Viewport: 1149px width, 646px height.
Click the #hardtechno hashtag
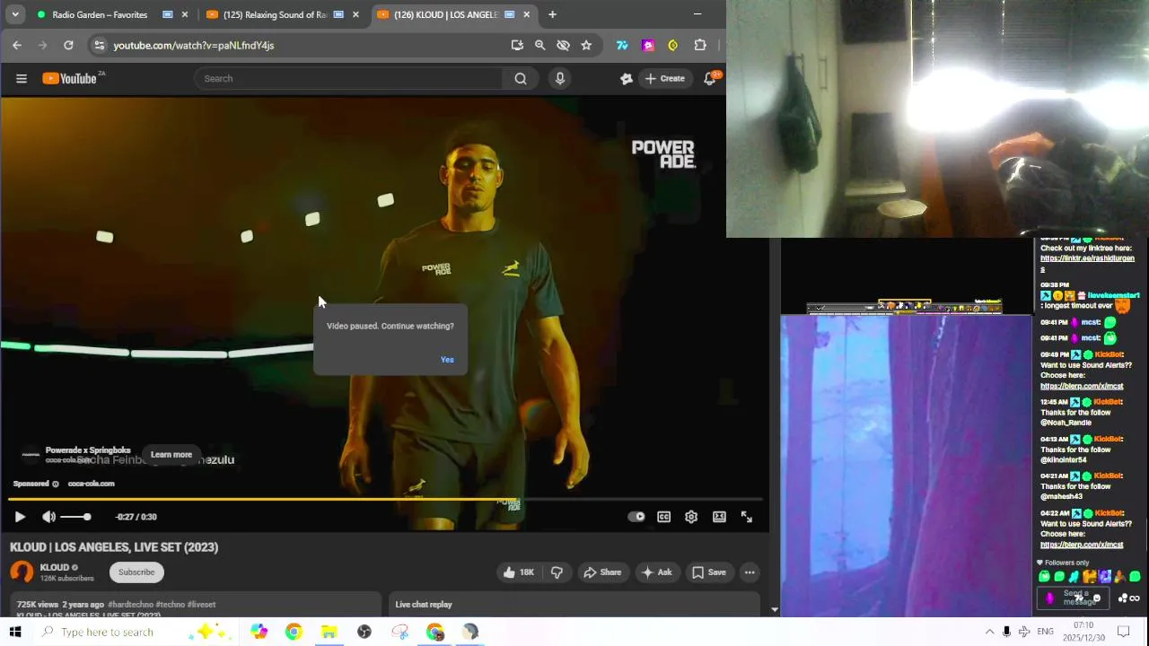tap(130, 605)
